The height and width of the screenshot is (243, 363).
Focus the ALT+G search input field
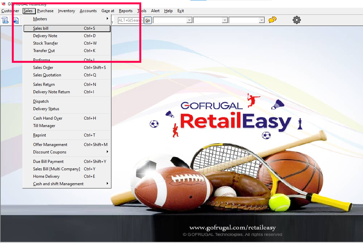point(130,20)
